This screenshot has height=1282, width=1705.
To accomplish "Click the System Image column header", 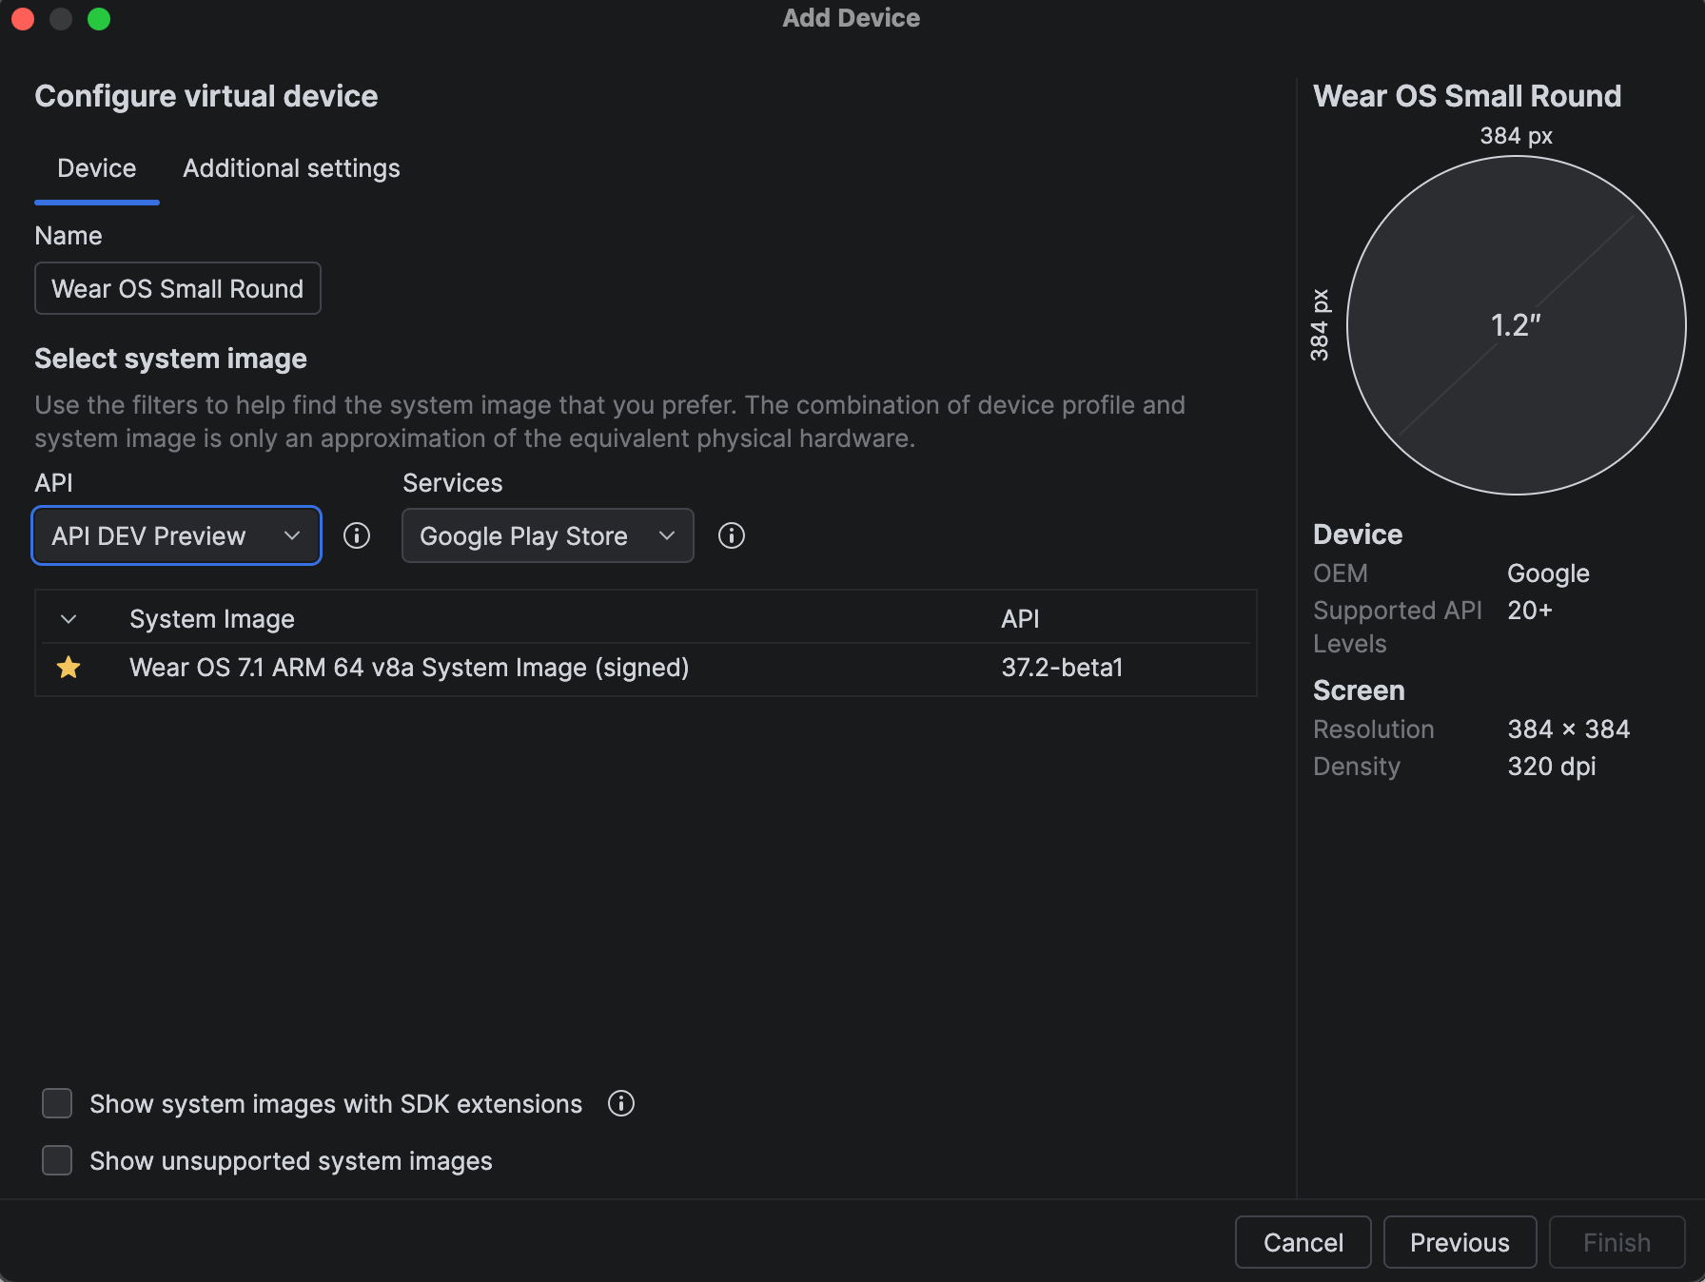I will tap(212, 619).
